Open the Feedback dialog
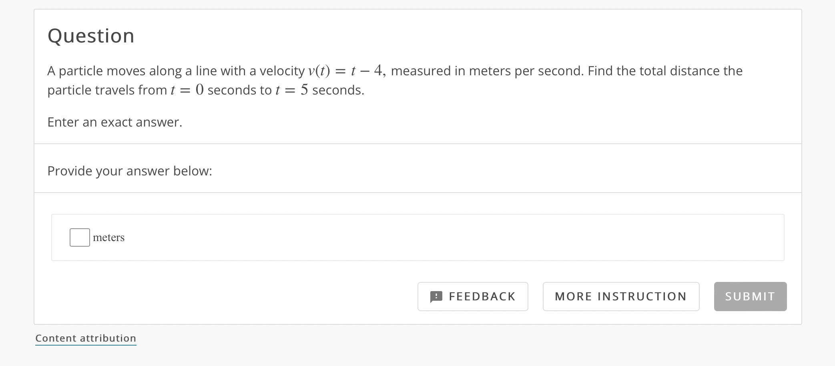Viewport: 835px width, 366px height. (473, 297)
